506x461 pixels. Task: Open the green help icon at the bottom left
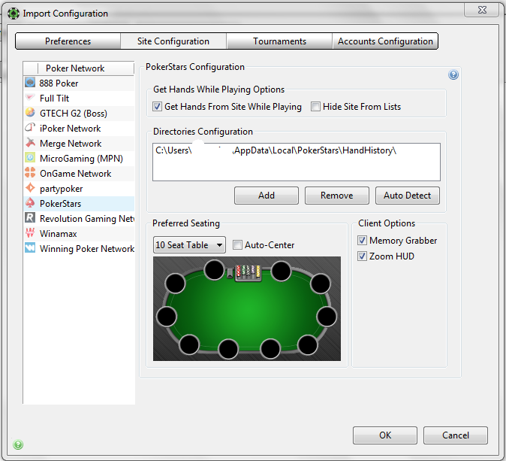coord(18,444)
